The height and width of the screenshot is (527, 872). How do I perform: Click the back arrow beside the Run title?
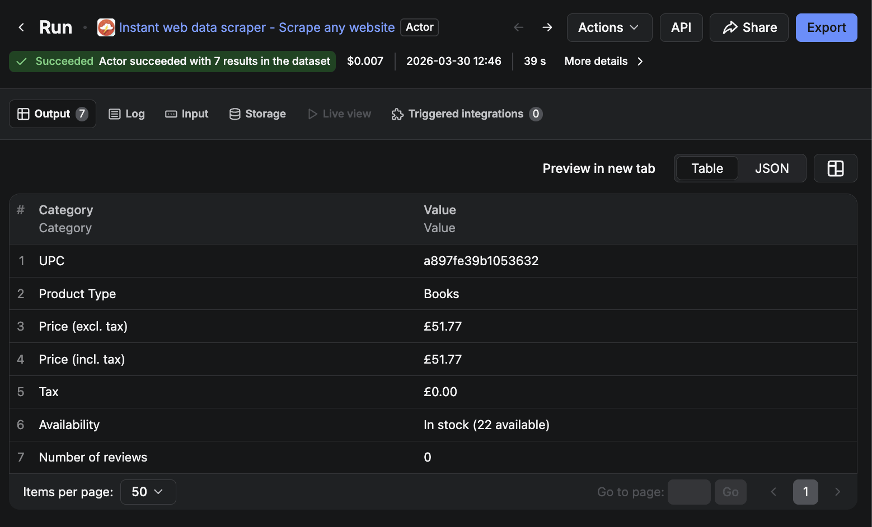pos(21,27)
